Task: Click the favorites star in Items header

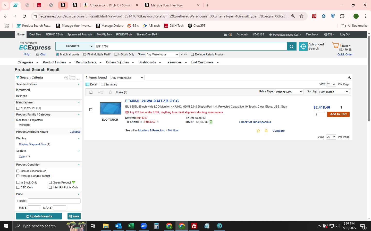Action: click(110, 92)
